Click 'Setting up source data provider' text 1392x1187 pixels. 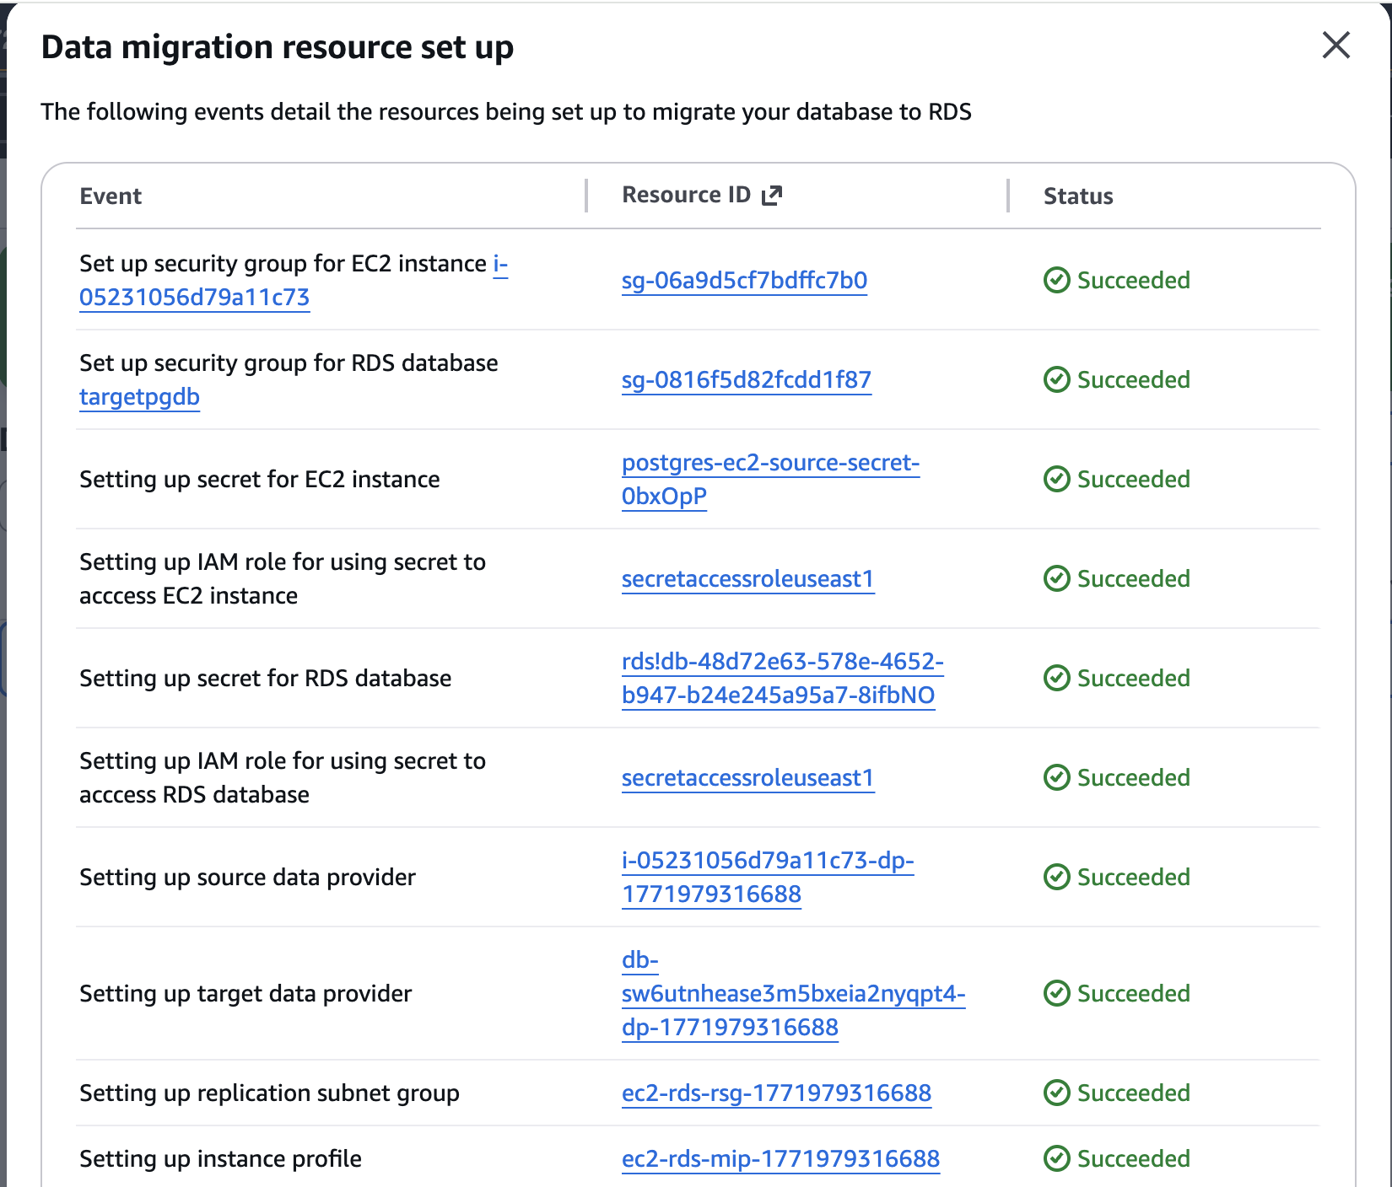[247, 878]
